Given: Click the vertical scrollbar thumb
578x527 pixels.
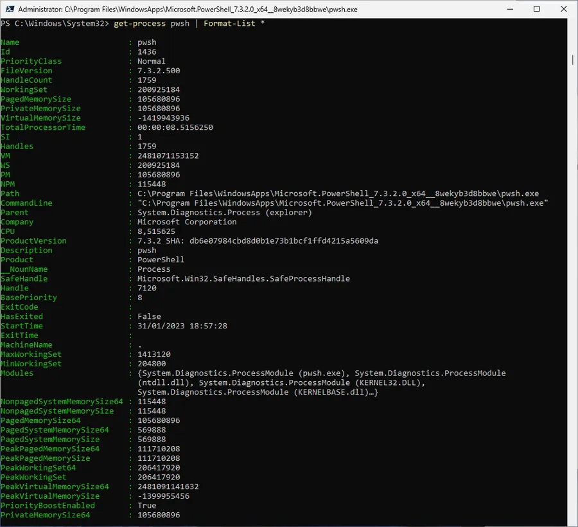Looking at the screenshot, I should pyautogui.click(x=572, y=60).
